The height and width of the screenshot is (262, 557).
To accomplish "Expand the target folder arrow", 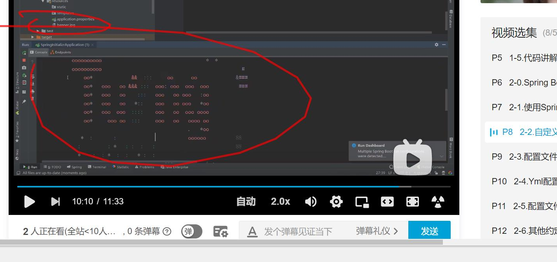I will (33, 37).
